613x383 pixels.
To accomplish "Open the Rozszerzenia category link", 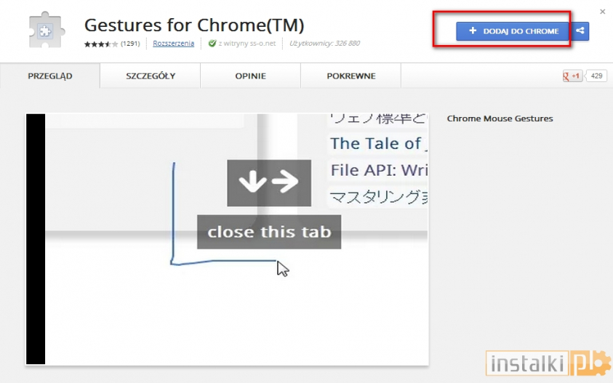I will point(173,44).
